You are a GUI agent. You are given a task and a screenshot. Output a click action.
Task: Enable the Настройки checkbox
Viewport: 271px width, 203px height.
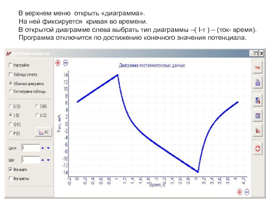tap(11, 65)
